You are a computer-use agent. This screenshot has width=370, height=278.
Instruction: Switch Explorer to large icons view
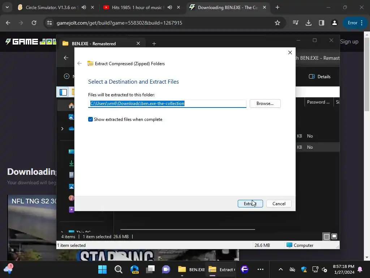click(x=334, y=236)
